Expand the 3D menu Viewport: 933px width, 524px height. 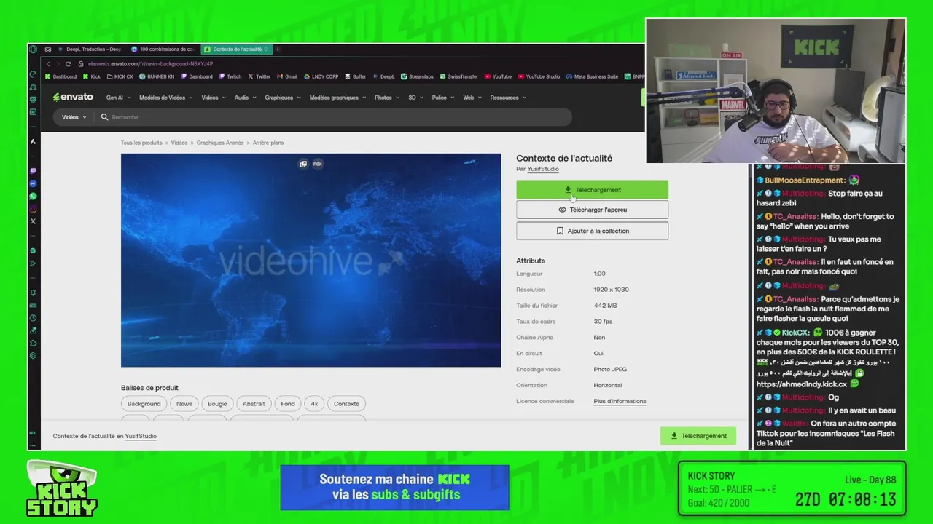tap(415, 98)
